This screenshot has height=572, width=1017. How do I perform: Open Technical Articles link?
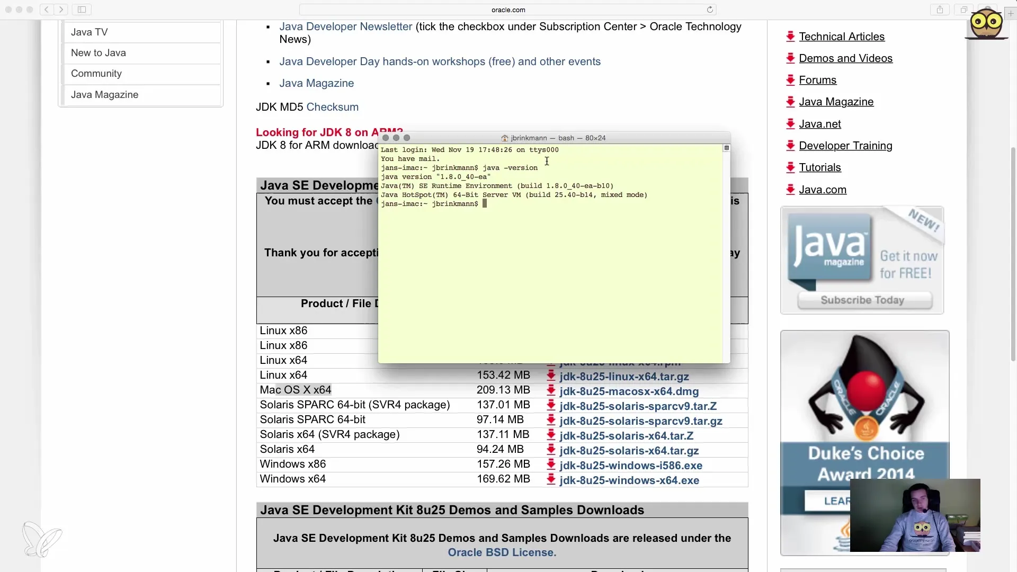tap(842, 37)
